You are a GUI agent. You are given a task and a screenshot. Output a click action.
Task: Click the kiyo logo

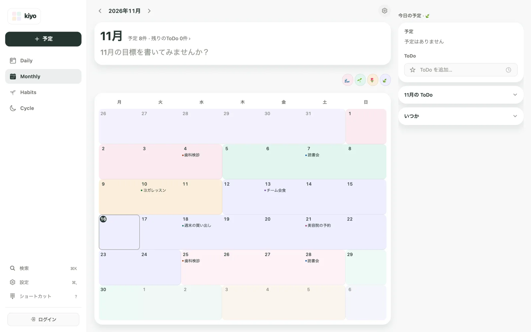point(24,16)
